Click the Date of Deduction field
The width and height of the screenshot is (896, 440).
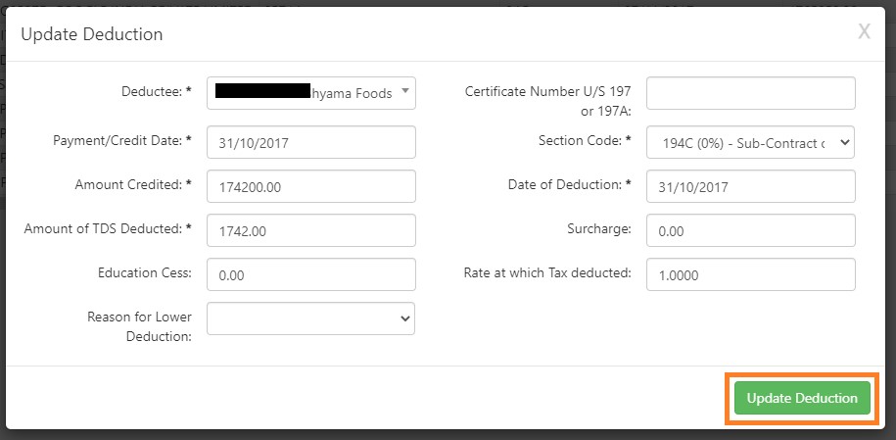[751, 186]
